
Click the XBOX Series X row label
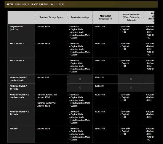coord(17,44)
